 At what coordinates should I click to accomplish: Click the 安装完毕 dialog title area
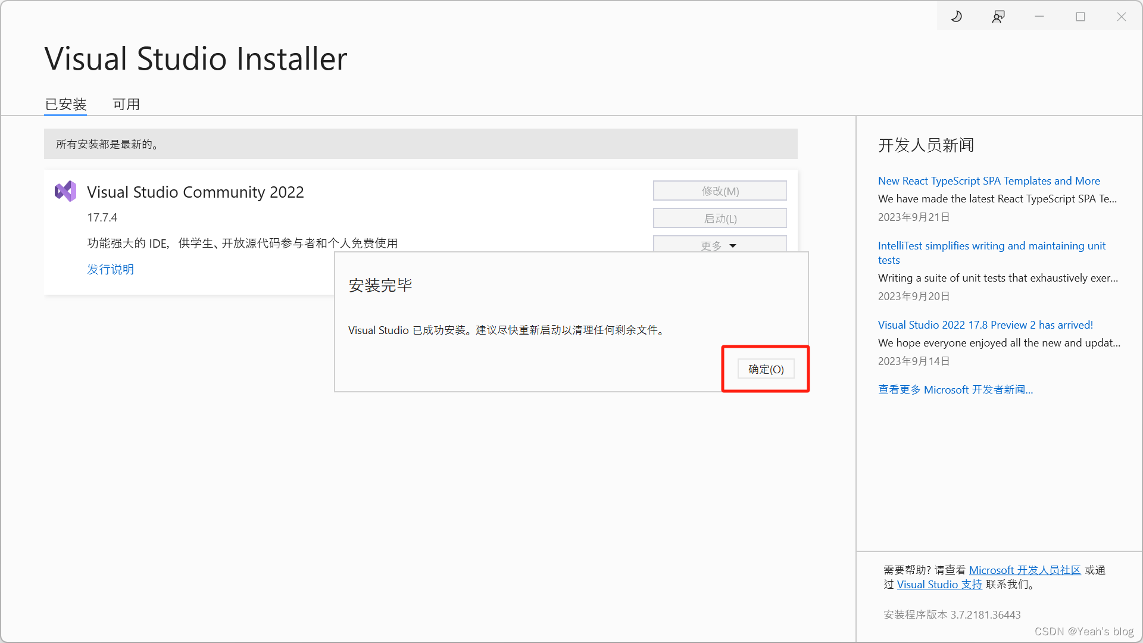coord(380,285)
